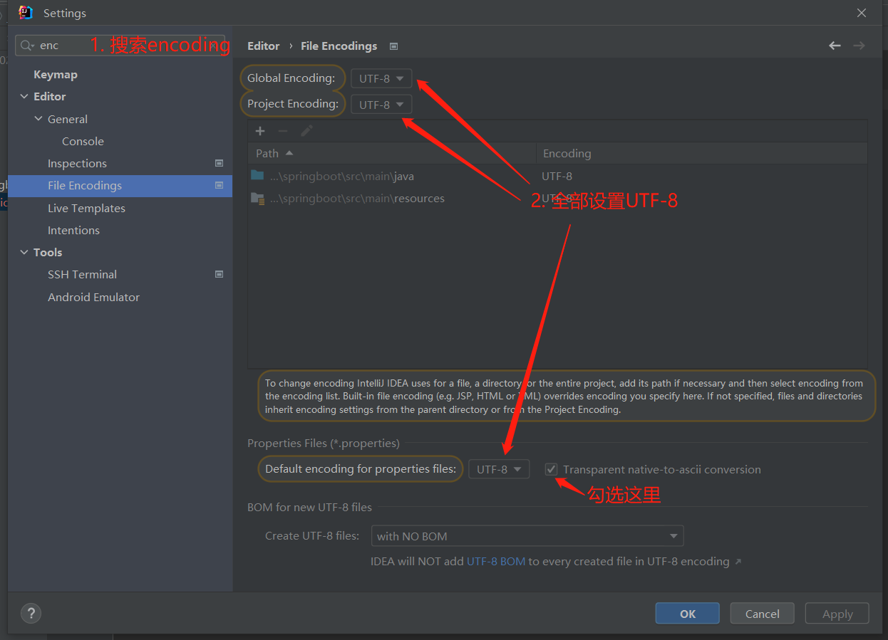Click the OK button

click(688, 614)
